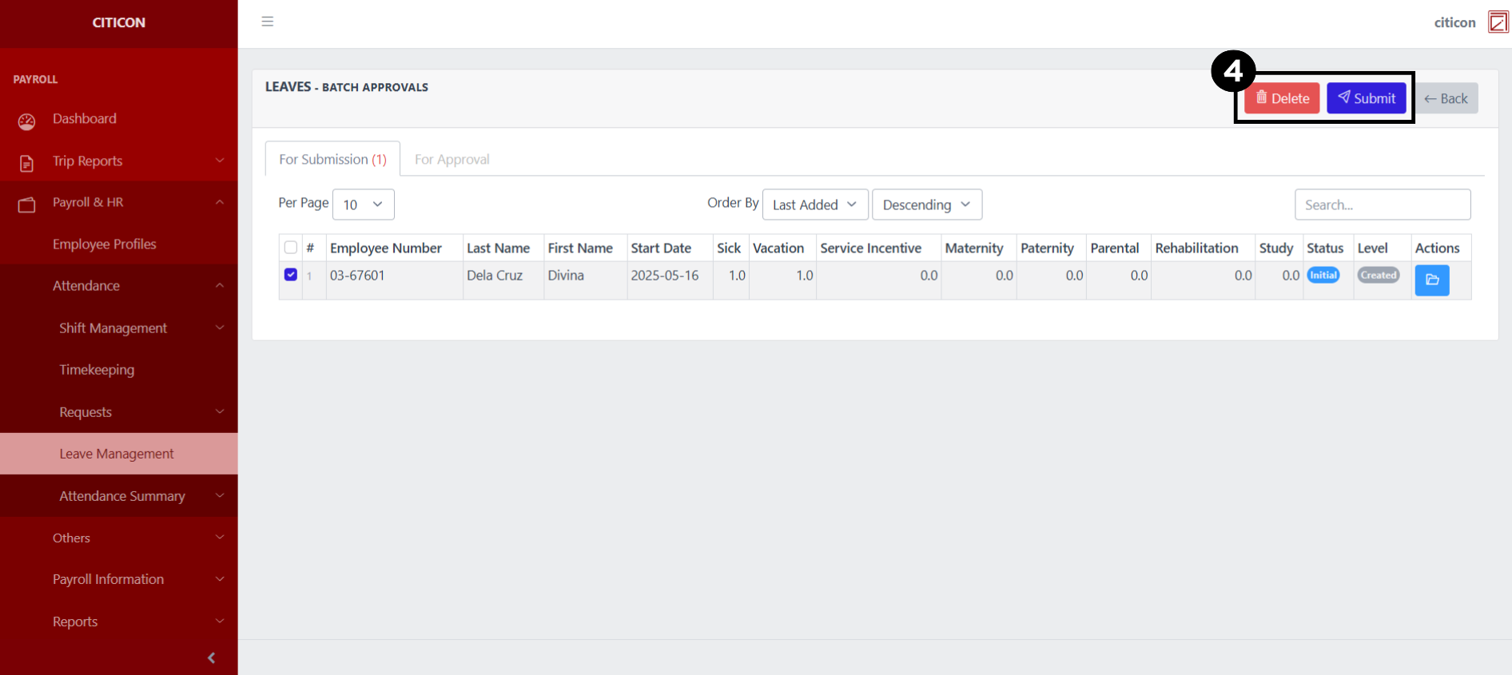Switch to the For Approval tab
Viewport: 1512px width, 675px height.
pos(452,160)
